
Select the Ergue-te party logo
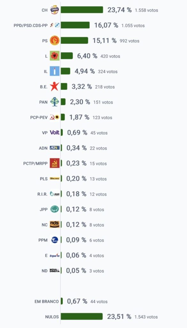point(55,255)
